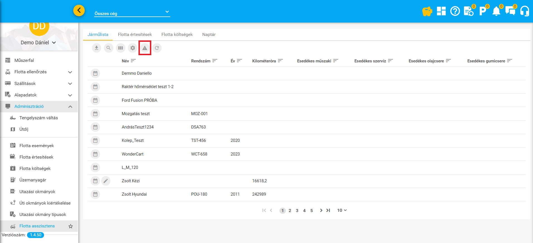Collapse sidebar with yellow back arrow
533x243 pixels.
coord(79,11)
